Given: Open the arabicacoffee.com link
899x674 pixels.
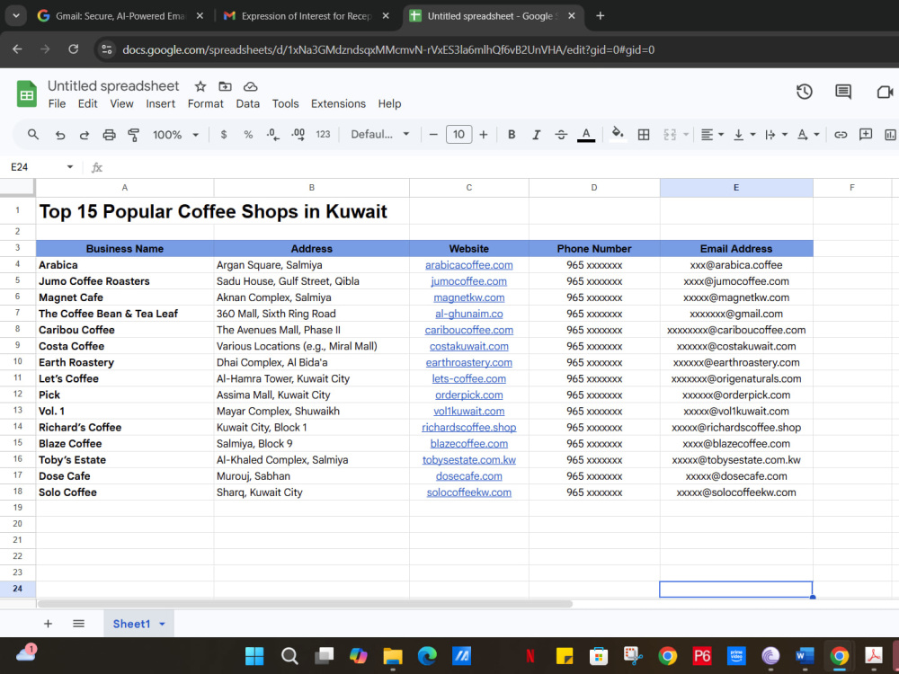Looking at the screenshot, I should (x=468, y=265).
